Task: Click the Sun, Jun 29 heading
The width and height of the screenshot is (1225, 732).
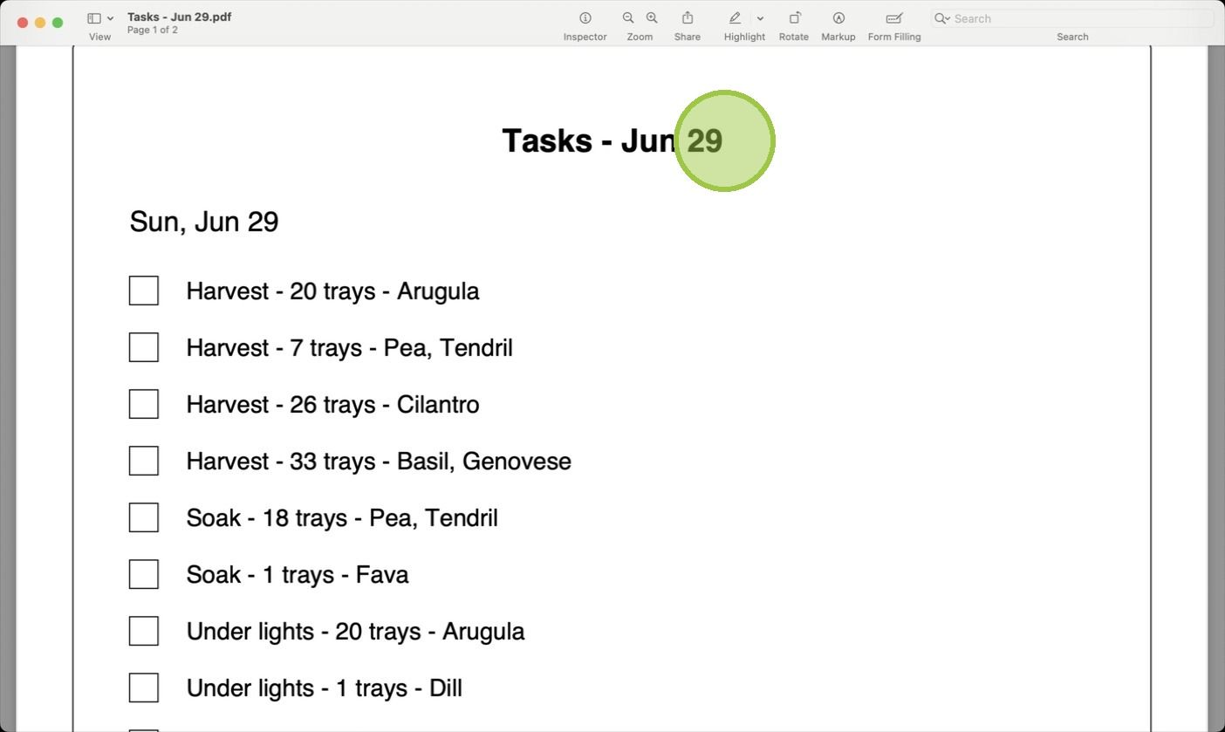Action: click(204, 222)
